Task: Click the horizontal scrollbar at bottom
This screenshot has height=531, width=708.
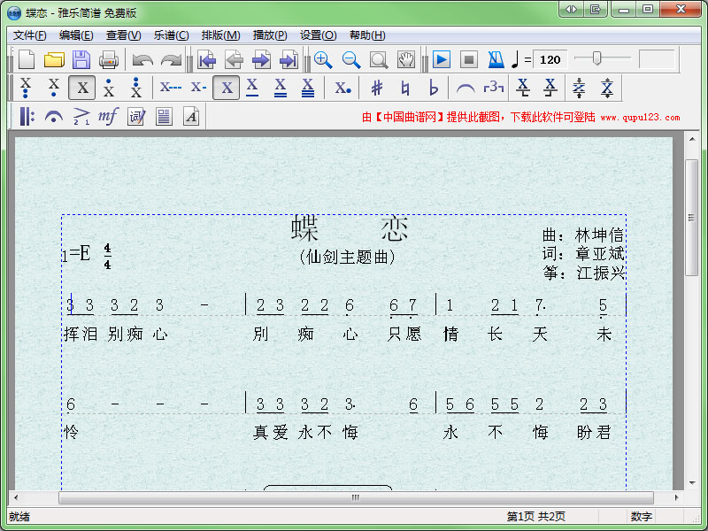Action: point(355,497)
